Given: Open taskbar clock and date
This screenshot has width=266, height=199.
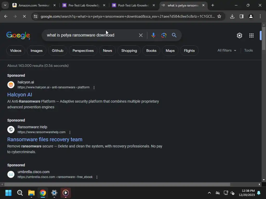Looking at the screenshot, I should pos(247,193).
